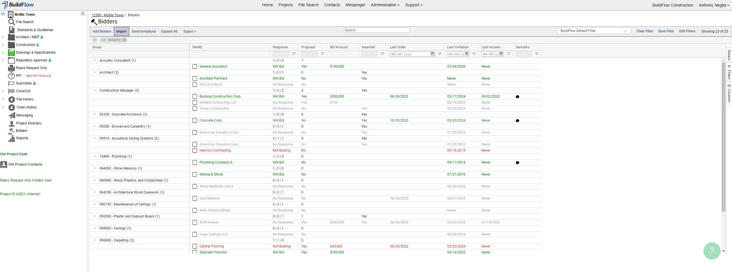Open the help question mark bubble
This screenshot has height=272, width=732.
[712, 251]
